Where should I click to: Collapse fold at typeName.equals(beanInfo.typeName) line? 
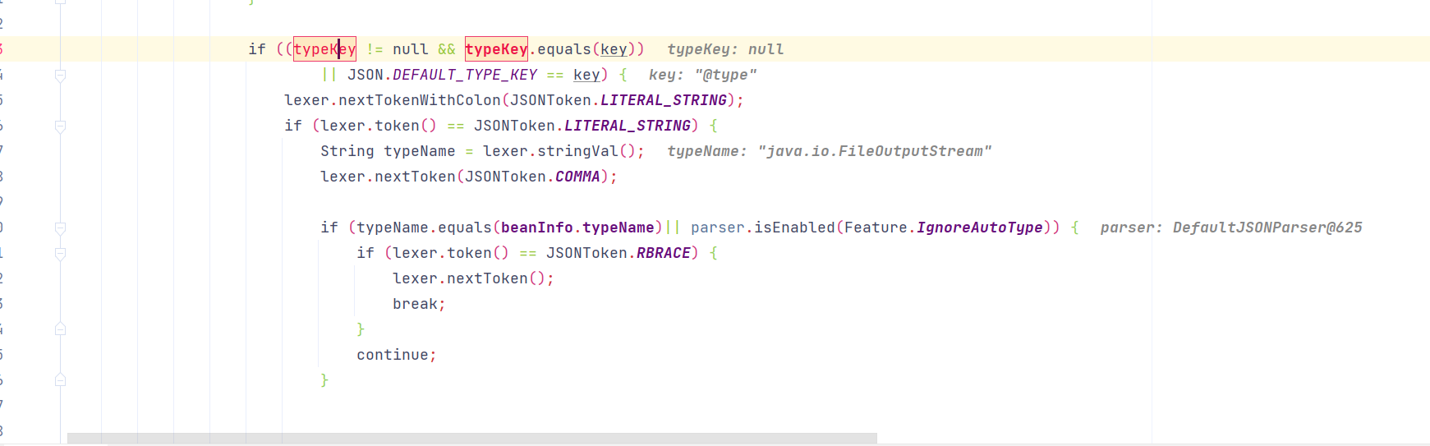(x=60, y=228)
